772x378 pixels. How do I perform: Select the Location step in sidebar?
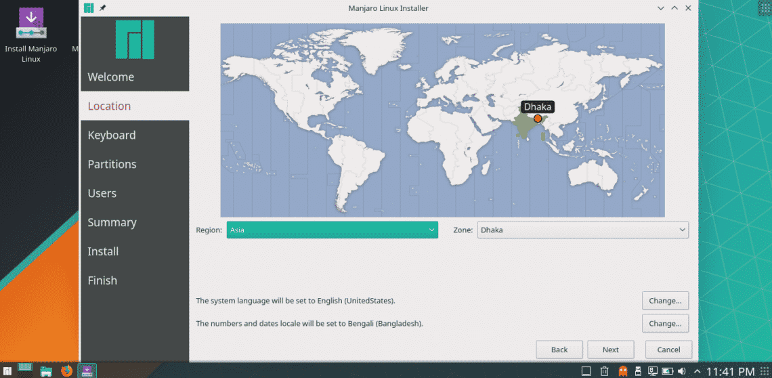pos(135,106)
